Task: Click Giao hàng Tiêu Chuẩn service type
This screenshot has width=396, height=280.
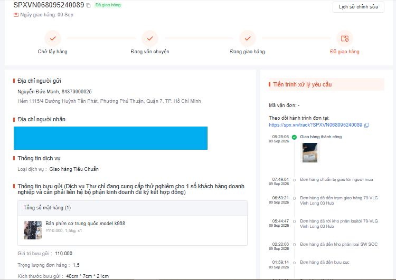Action: pos(74,169)
